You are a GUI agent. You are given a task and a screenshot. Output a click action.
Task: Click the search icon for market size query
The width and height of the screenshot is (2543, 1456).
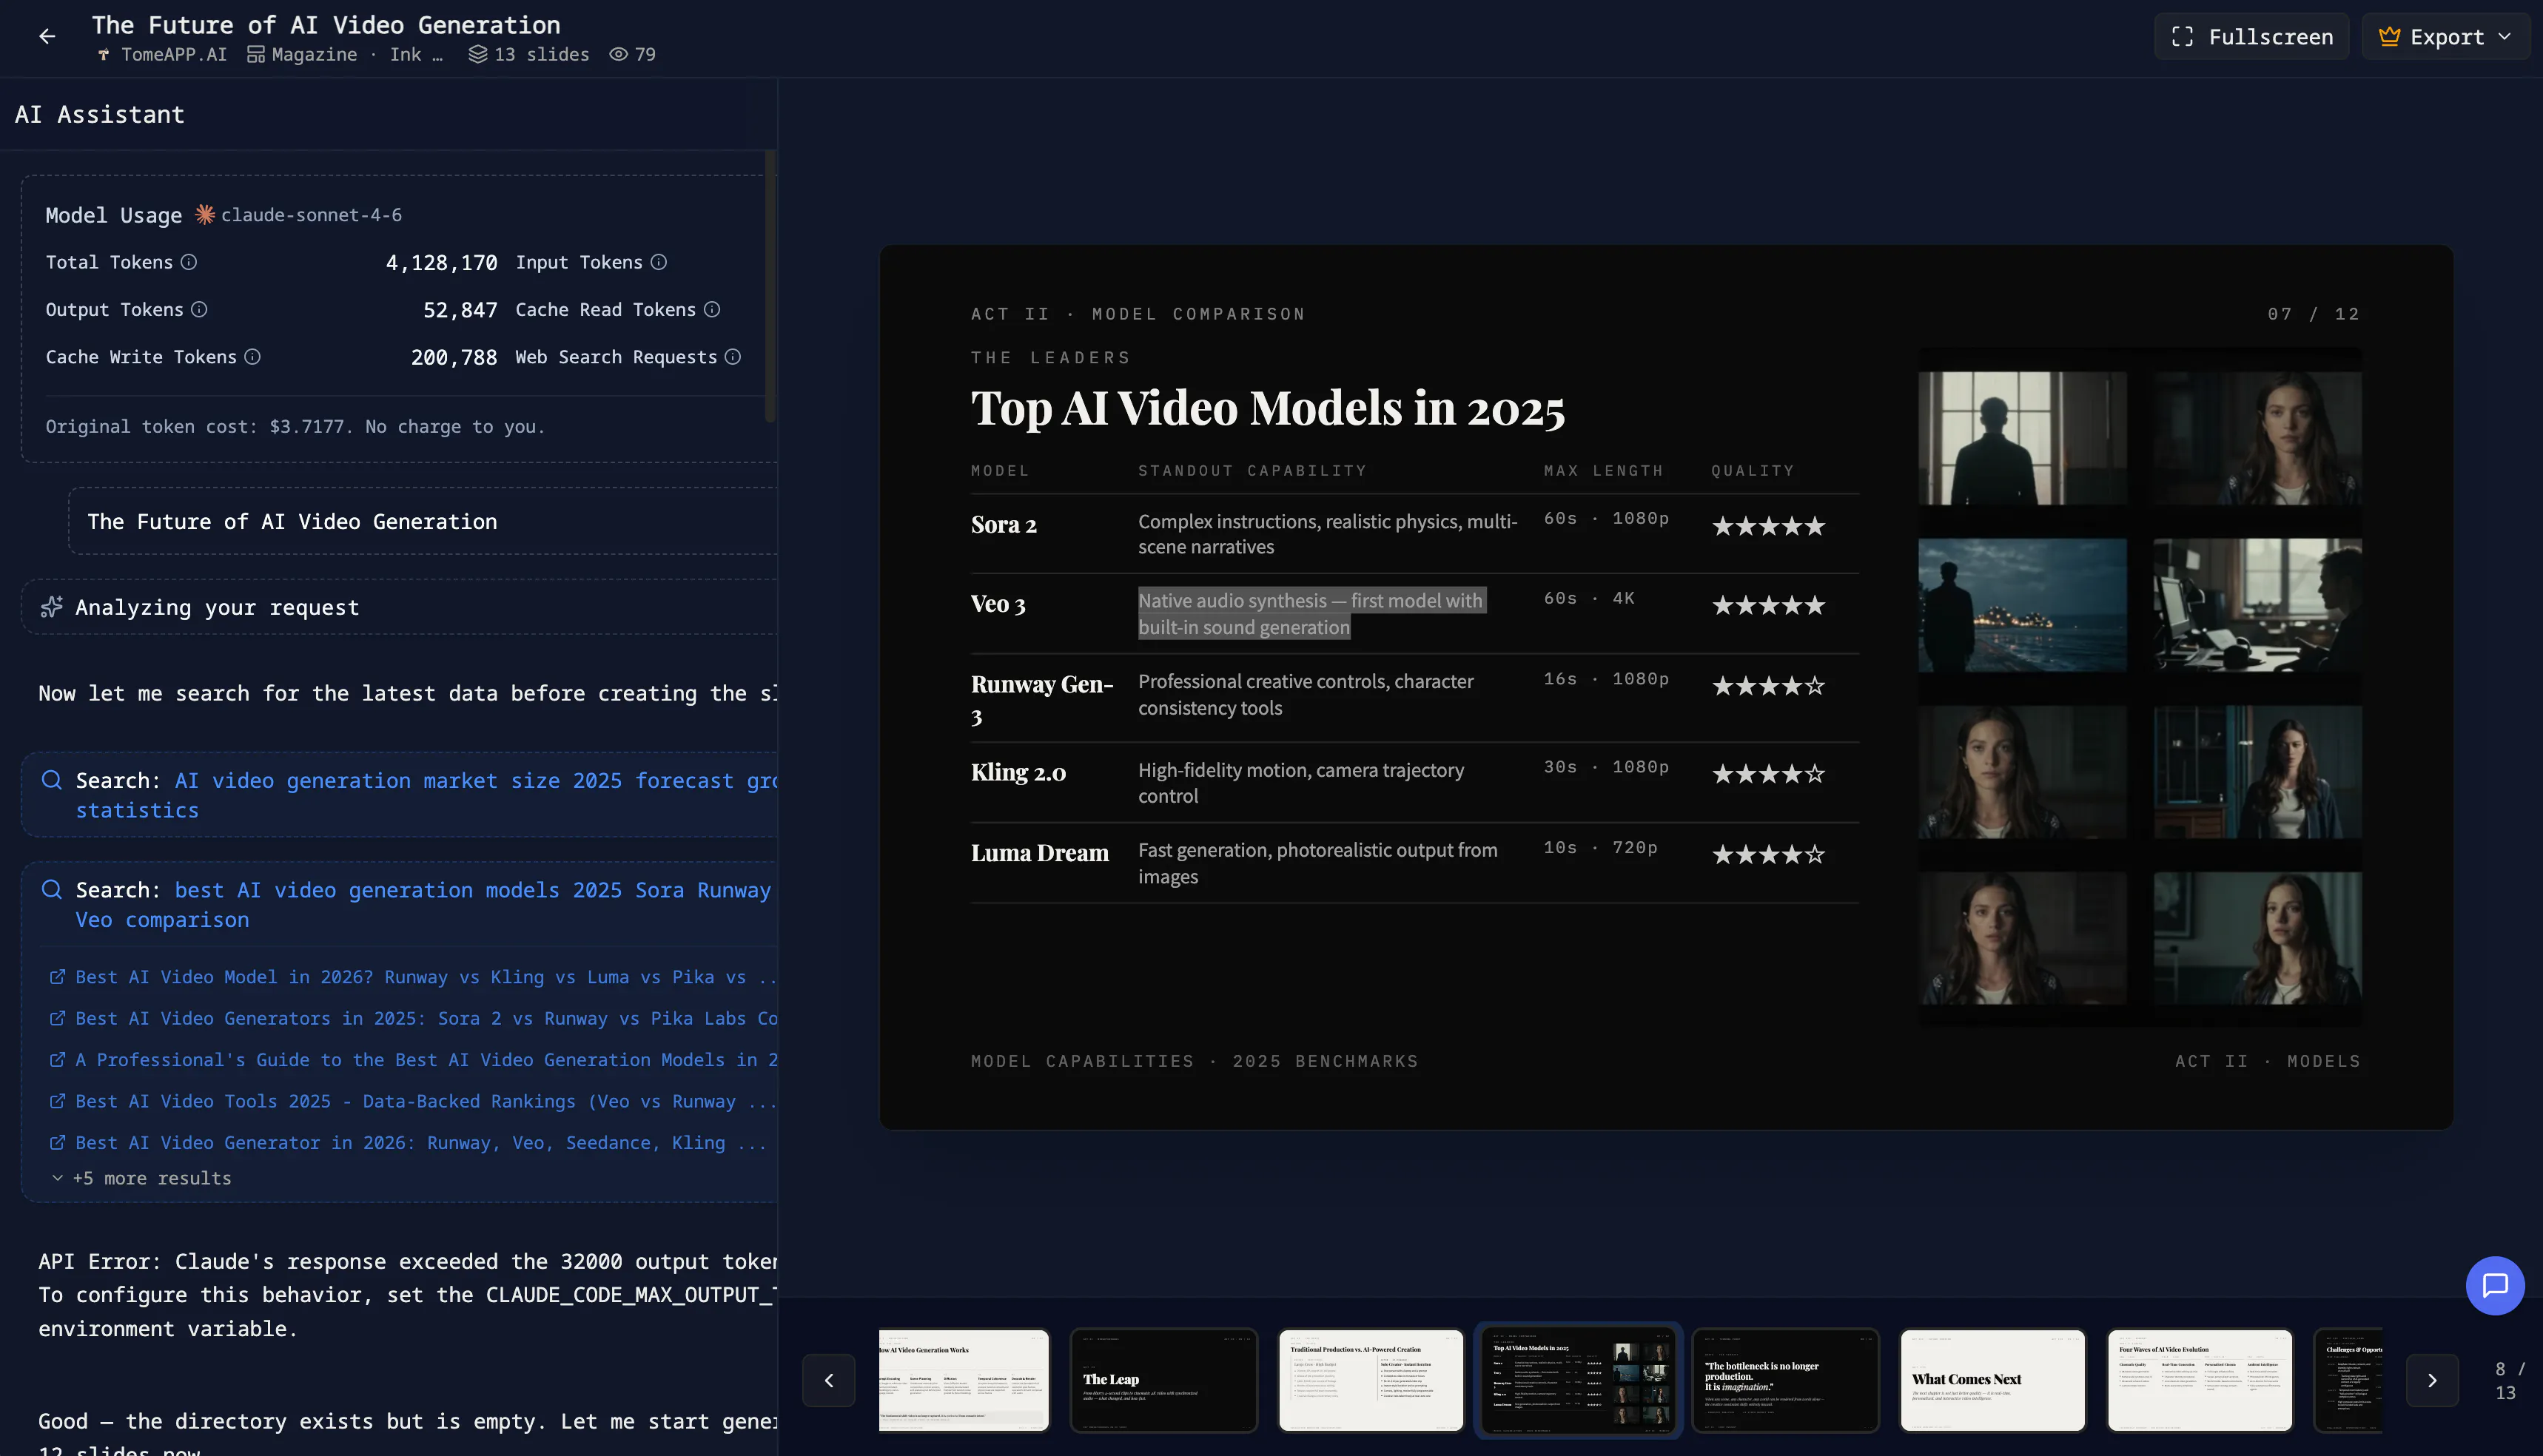click(x=52, y=780)
